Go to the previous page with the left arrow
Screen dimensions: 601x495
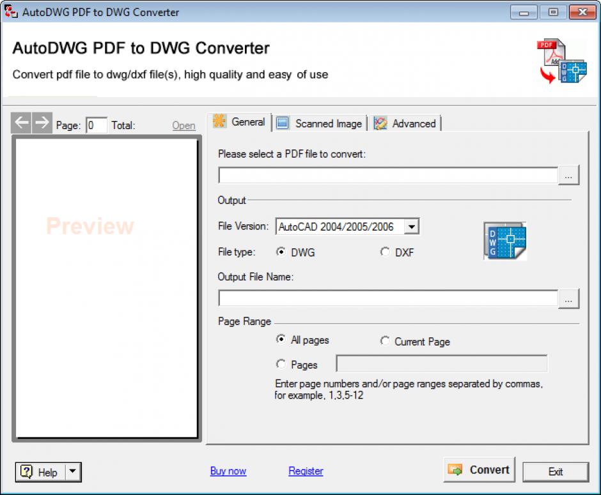point(21,123)
